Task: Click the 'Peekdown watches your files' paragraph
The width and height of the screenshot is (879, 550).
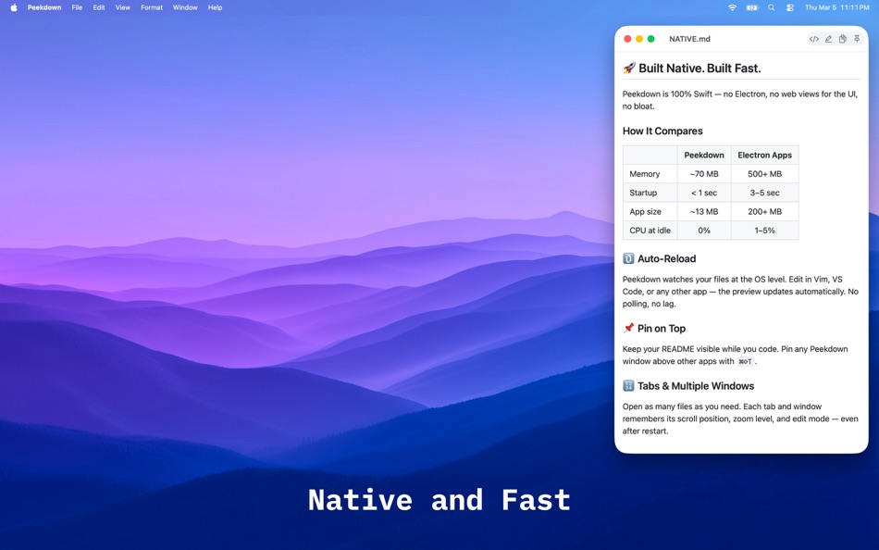Action: pyautogui.click(x=740, y=292)
